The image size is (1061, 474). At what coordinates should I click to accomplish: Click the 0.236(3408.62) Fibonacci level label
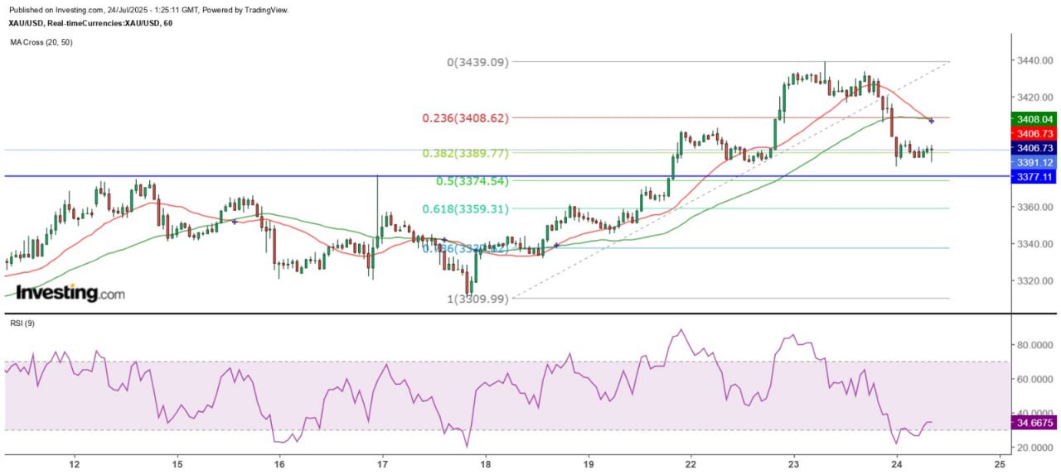[466, 118]
